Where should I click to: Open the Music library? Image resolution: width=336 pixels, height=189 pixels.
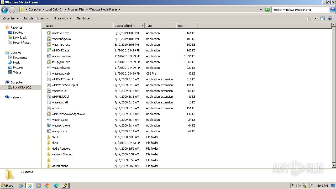17,62
